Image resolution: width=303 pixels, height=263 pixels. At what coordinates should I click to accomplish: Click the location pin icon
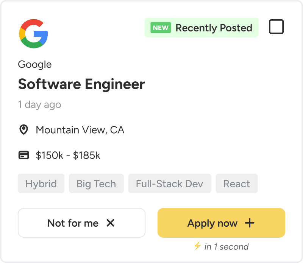click(24, 130)
